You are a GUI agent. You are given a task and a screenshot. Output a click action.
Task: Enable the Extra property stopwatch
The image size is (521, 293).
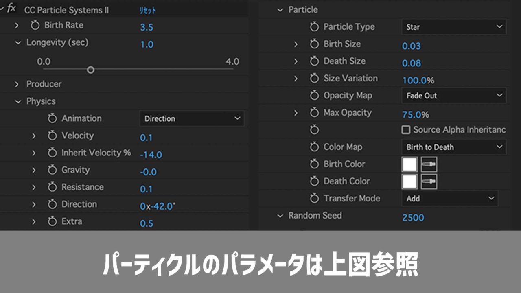click(x=52, y=222)
